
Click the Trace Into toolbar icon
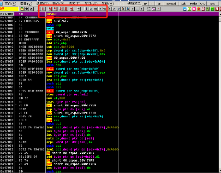61,9
